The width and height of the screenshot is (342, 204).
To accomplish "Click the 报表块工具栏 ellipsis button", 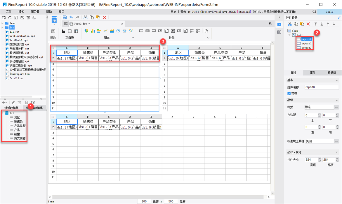I will click(x=336, y=141).
